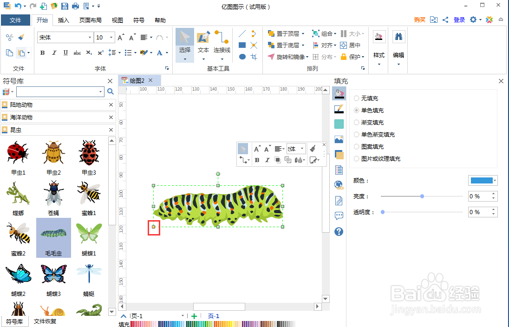Open the help question mark icon
This screenshot has height=327, width=509.
point(339,231)
